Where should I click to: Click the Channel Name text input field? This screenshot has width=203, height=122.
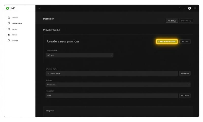[112, 73]
